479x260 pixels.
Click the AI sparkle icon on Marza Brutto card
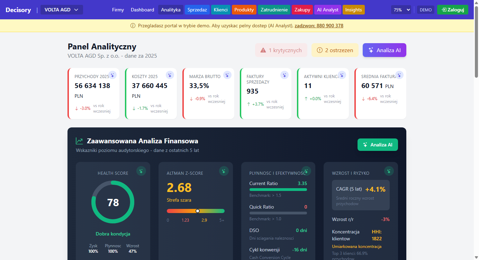click(x=227, y=75)
